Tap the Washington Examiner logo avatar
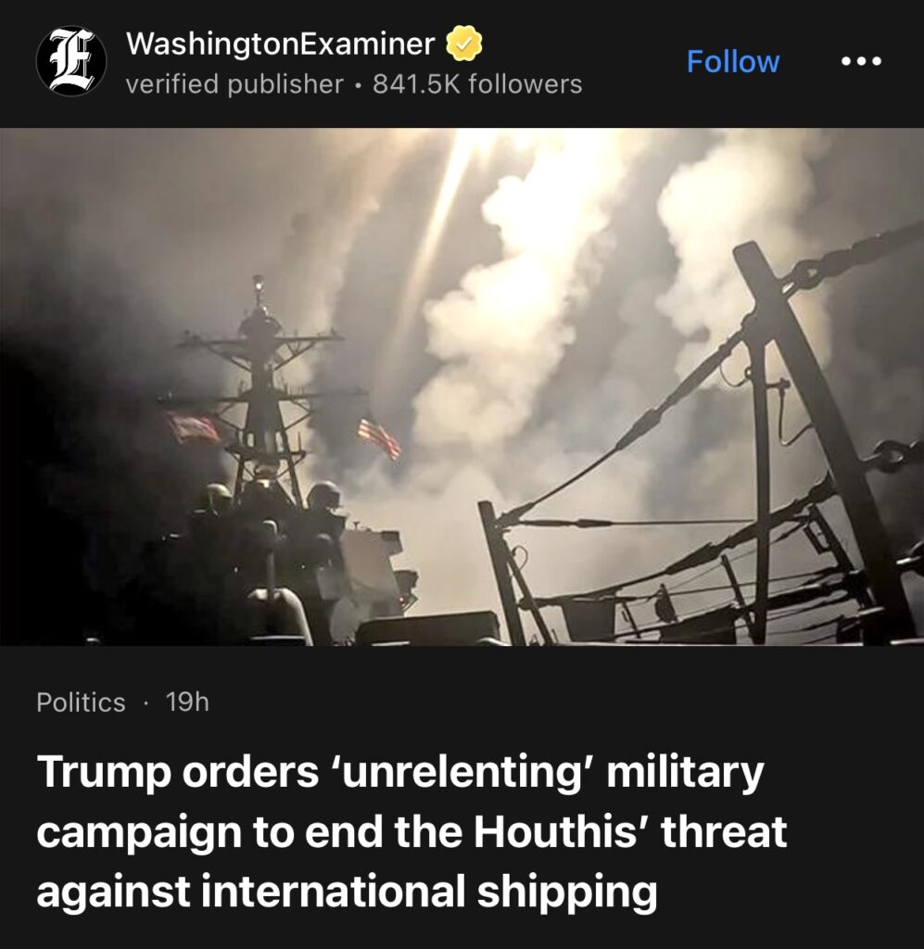Image resolution: width=924 pixels, height=949 pixels. [x=71, y=60]
